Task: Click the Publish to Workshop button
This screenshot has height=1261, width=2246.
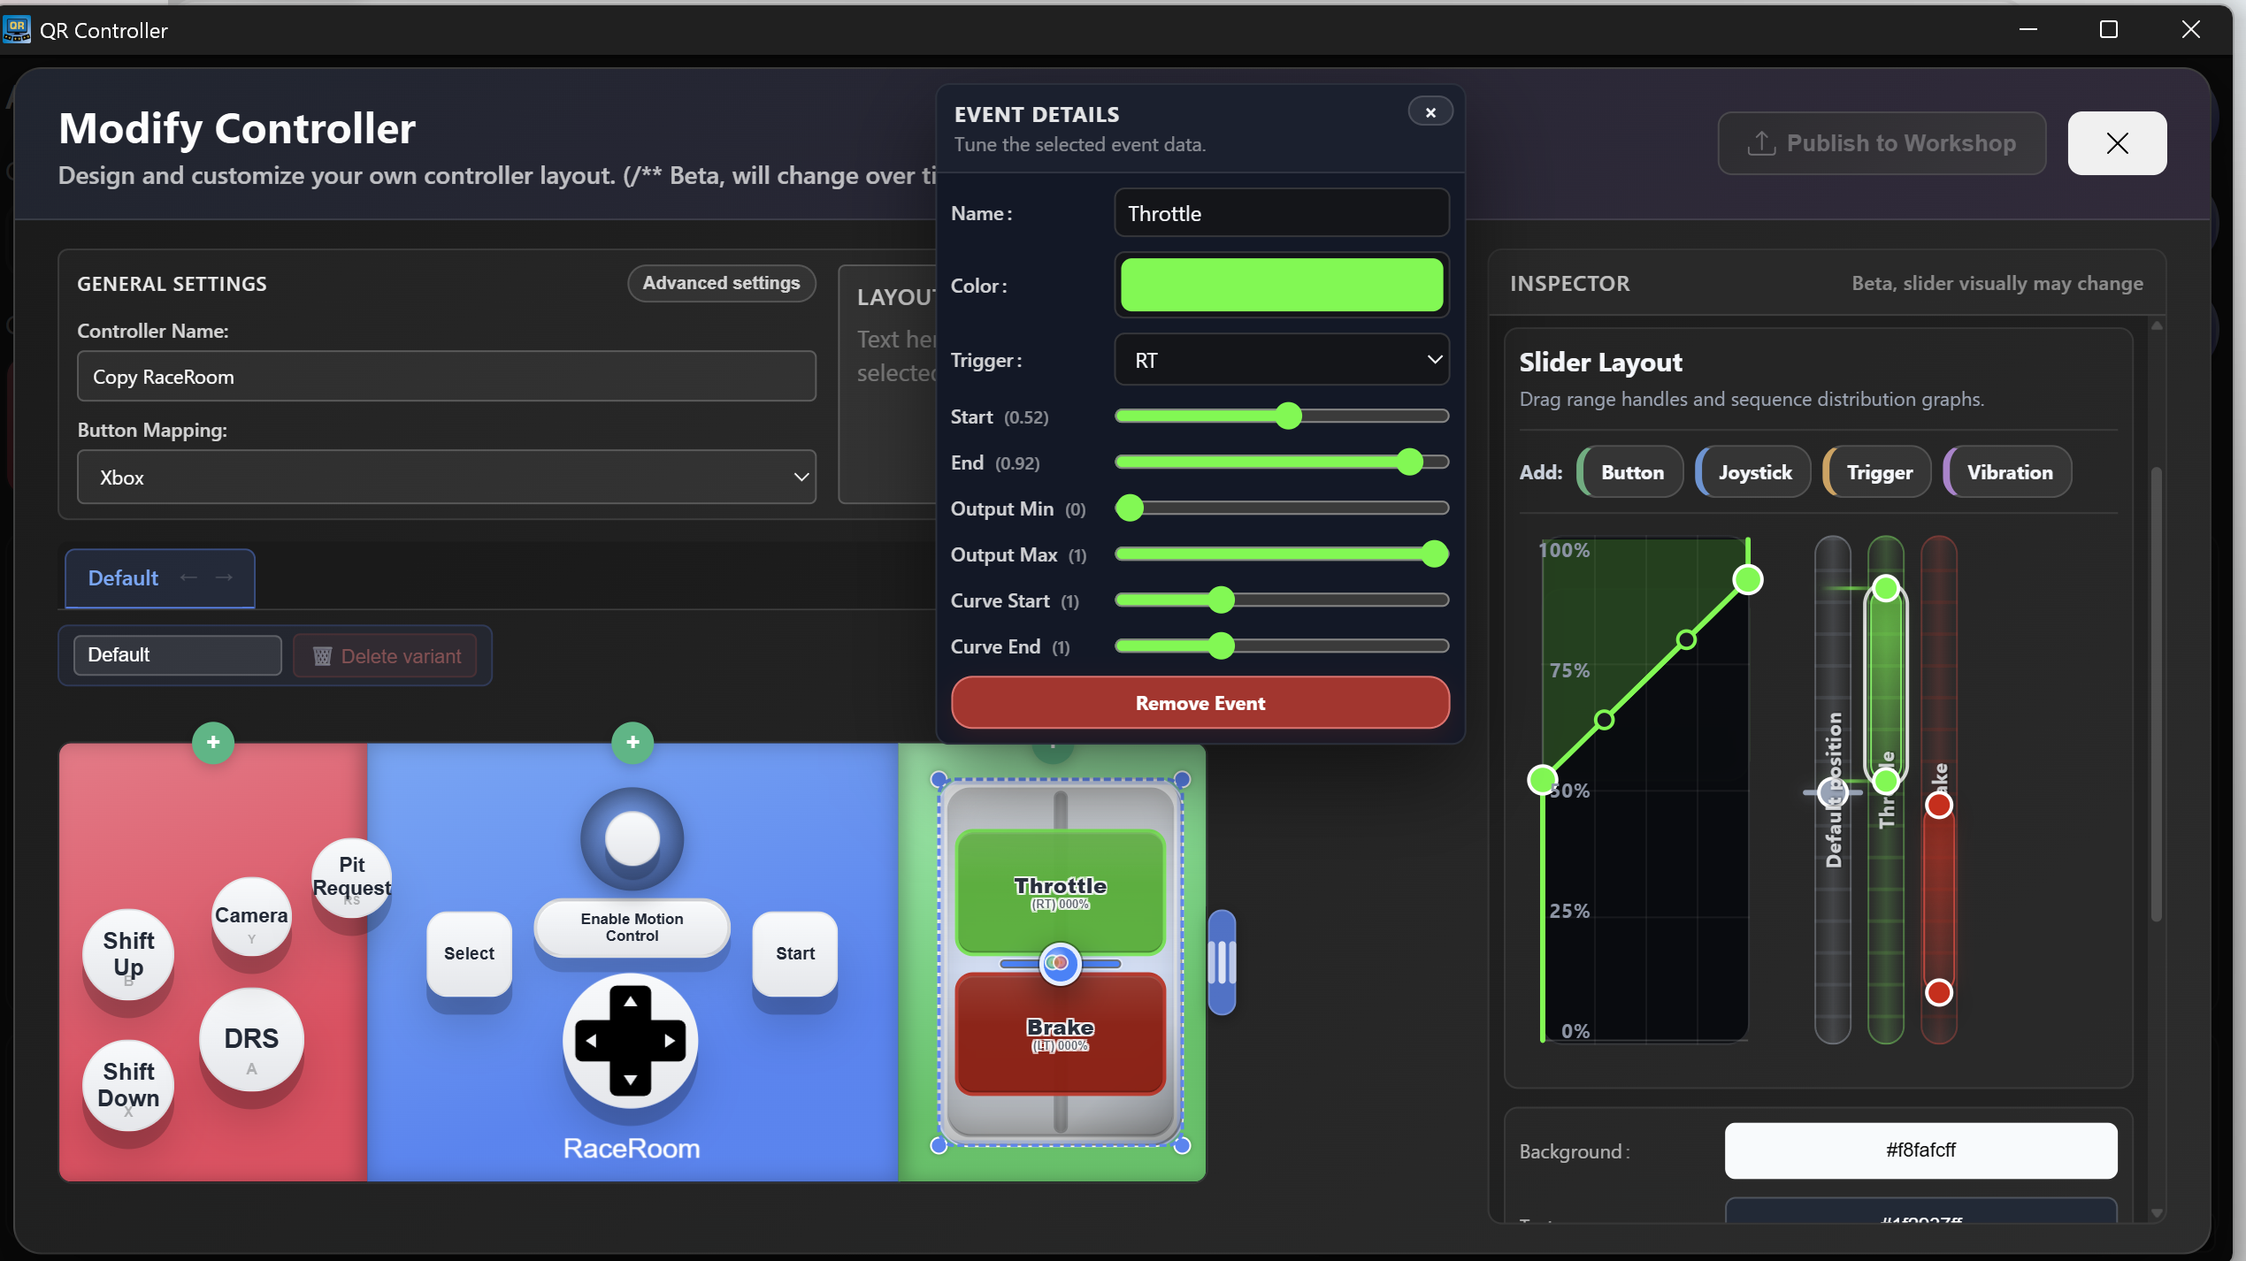Action: pos(1882,143)
